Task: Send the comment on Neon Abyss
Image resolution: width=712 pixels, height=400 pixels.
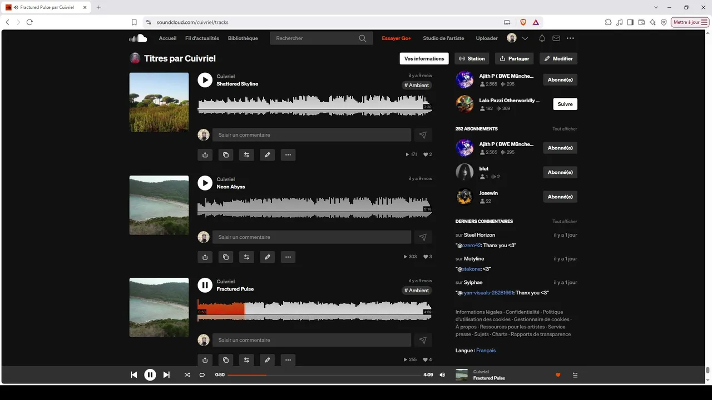Action: [x=423, y=237]
